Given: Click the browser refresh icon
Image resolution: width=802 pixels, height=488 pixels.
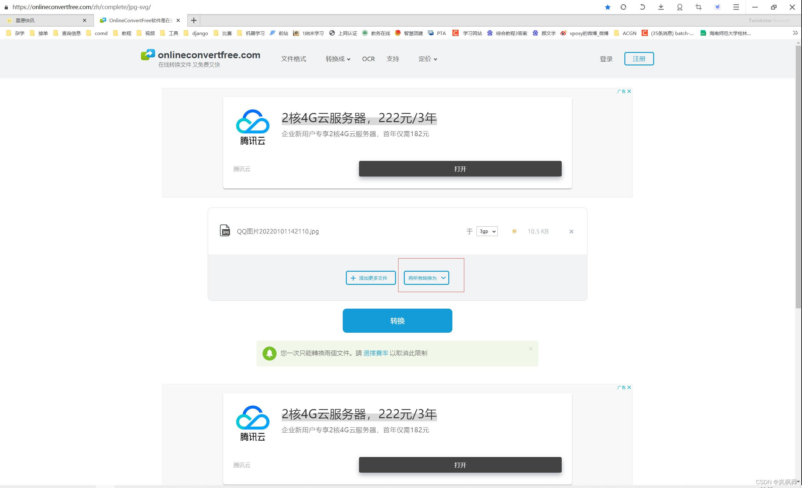Looking at the screenshot, I should (623, 7).
